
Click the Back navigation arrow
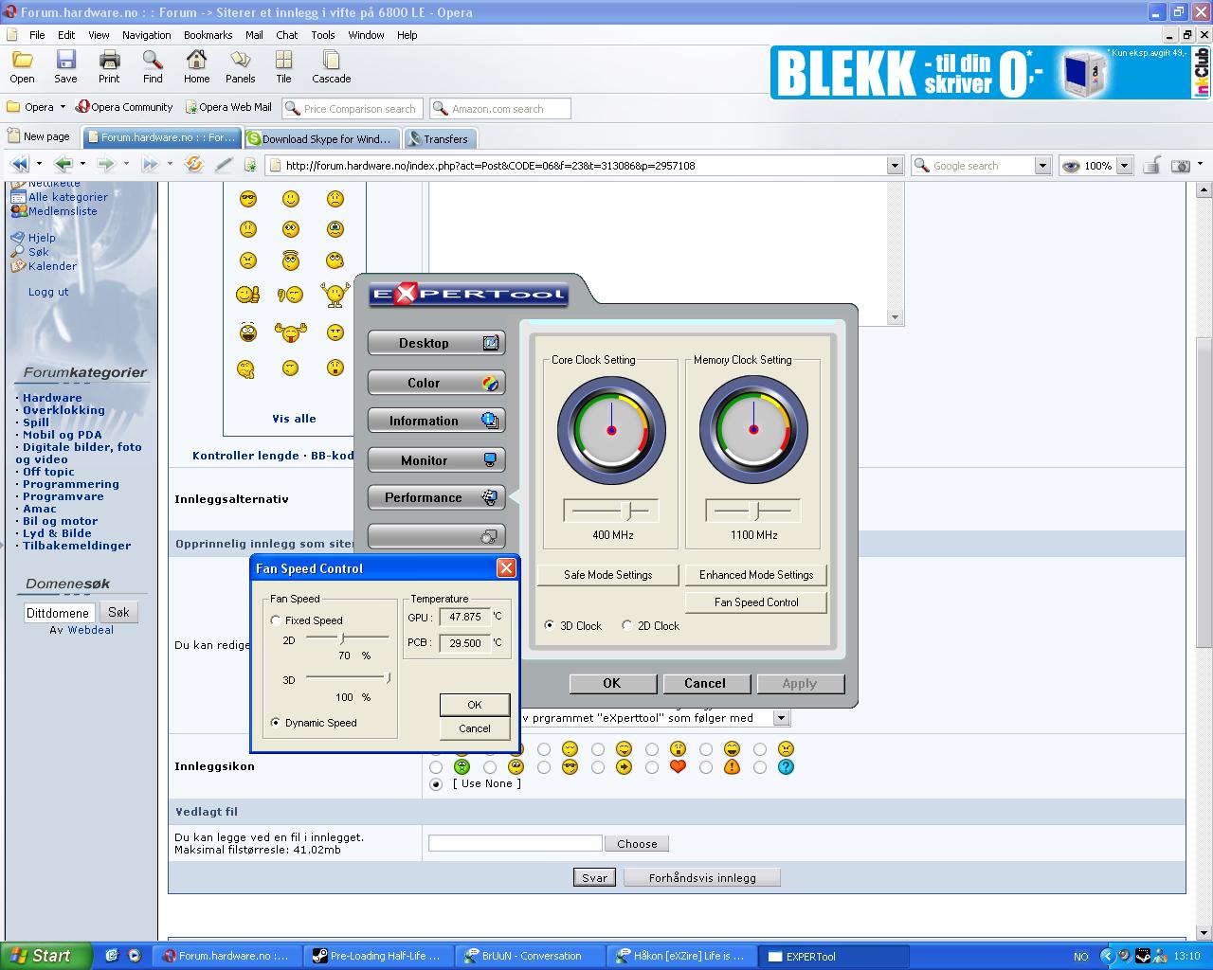63,165
